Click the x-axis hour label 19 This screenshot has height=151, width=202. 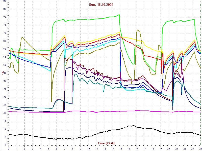[161, 148]
